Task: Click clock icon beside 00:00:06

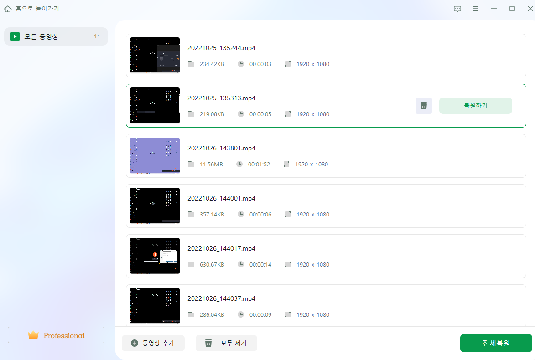Action: point(240,214)
